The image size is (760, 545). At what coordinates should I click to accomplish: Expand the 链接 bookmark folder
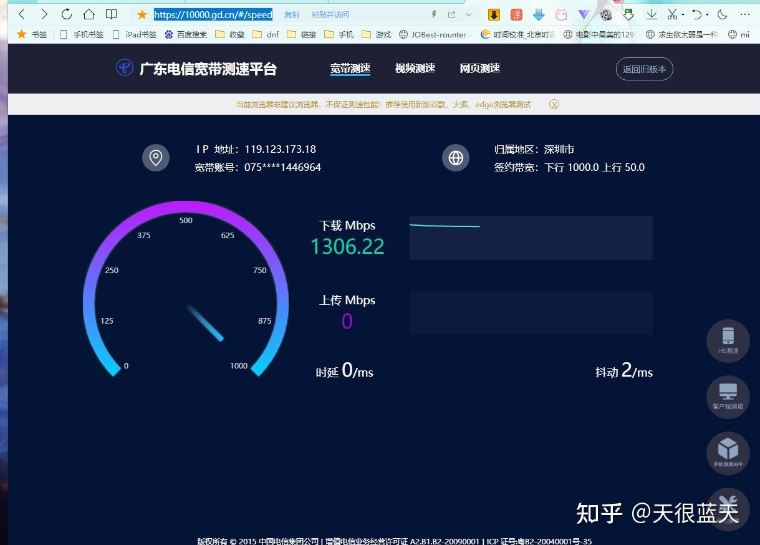302,35
